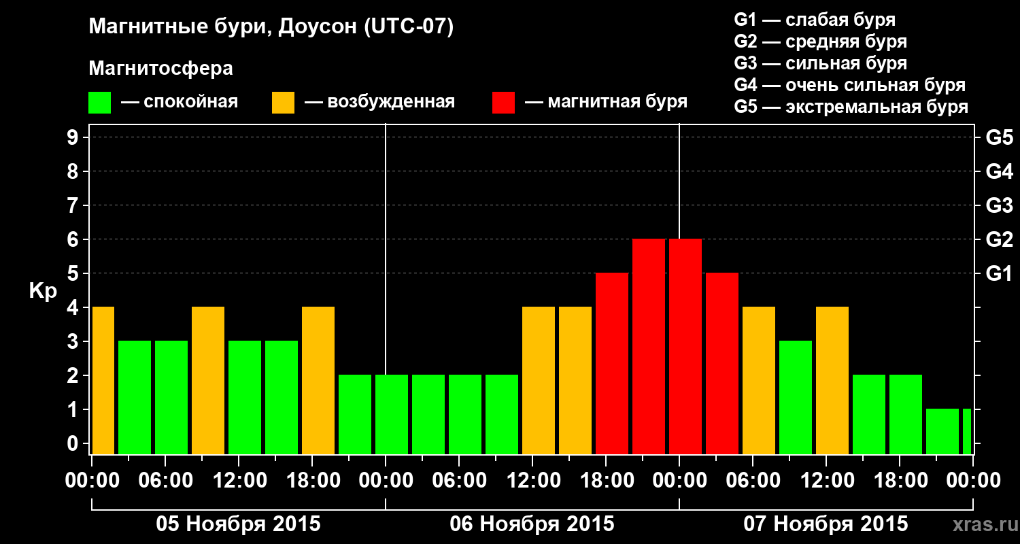
Task: Click the 05 Ноября 03:00–06:00 green bar
Action: pyautogui.click(x=135, y=397)
